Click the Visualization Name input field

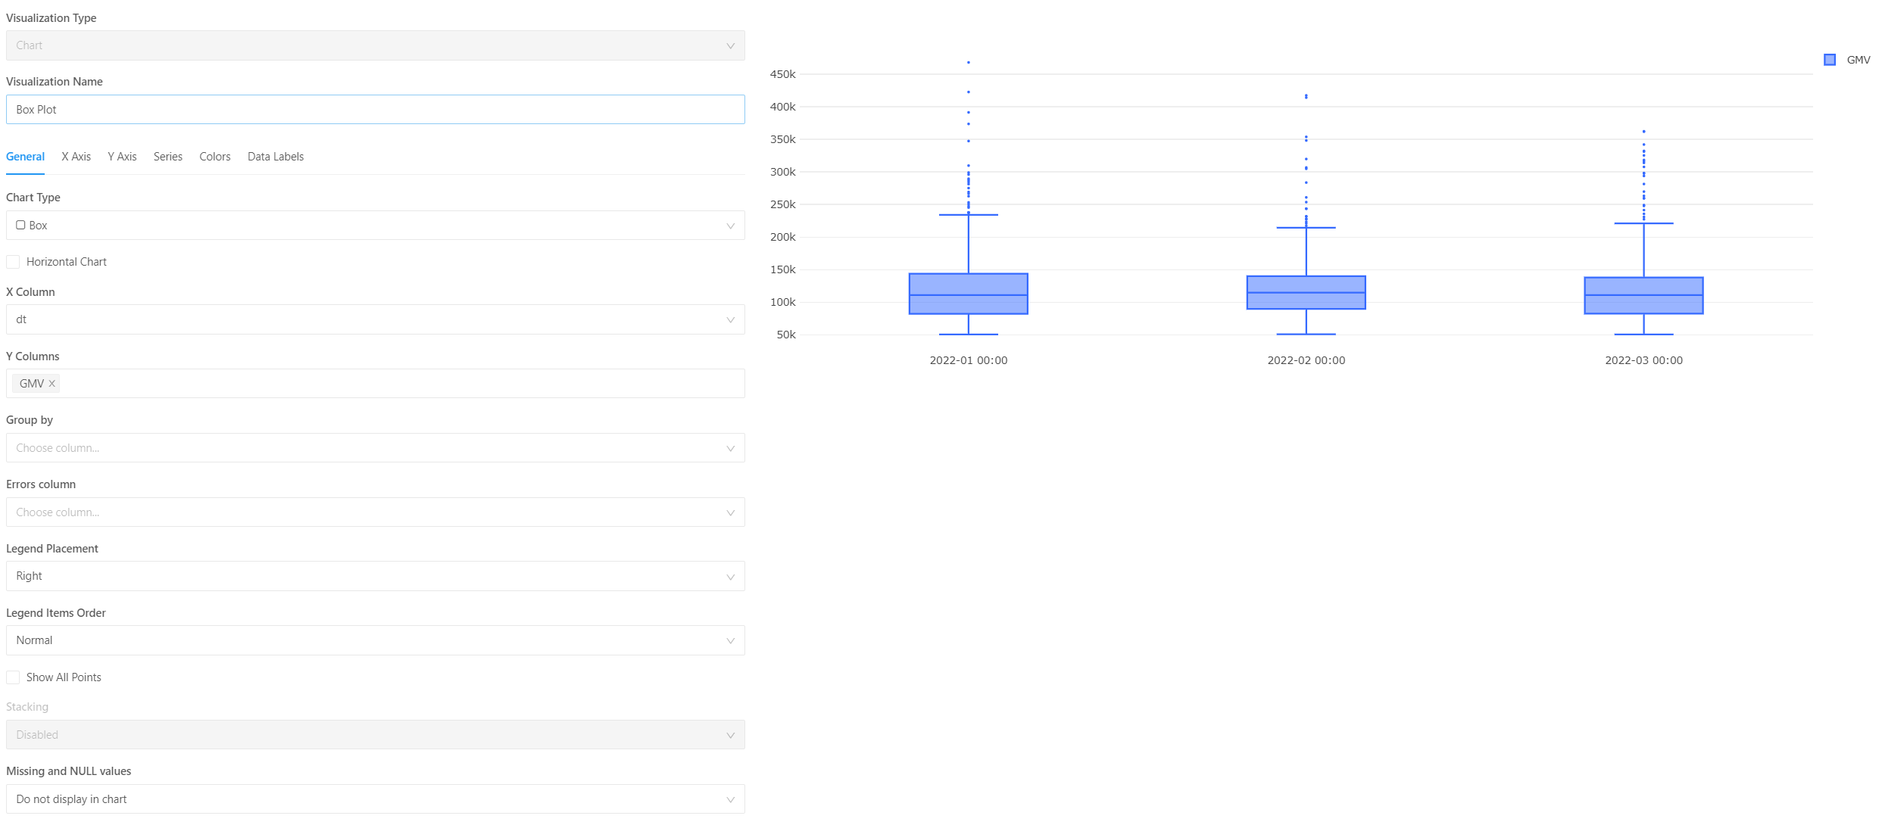pos(375,110)
